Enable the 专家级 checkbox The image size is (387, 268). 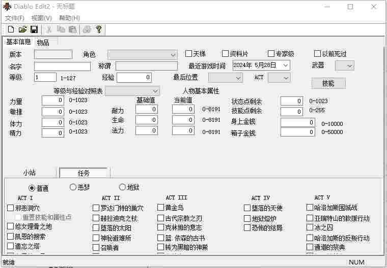click(271, 53)
